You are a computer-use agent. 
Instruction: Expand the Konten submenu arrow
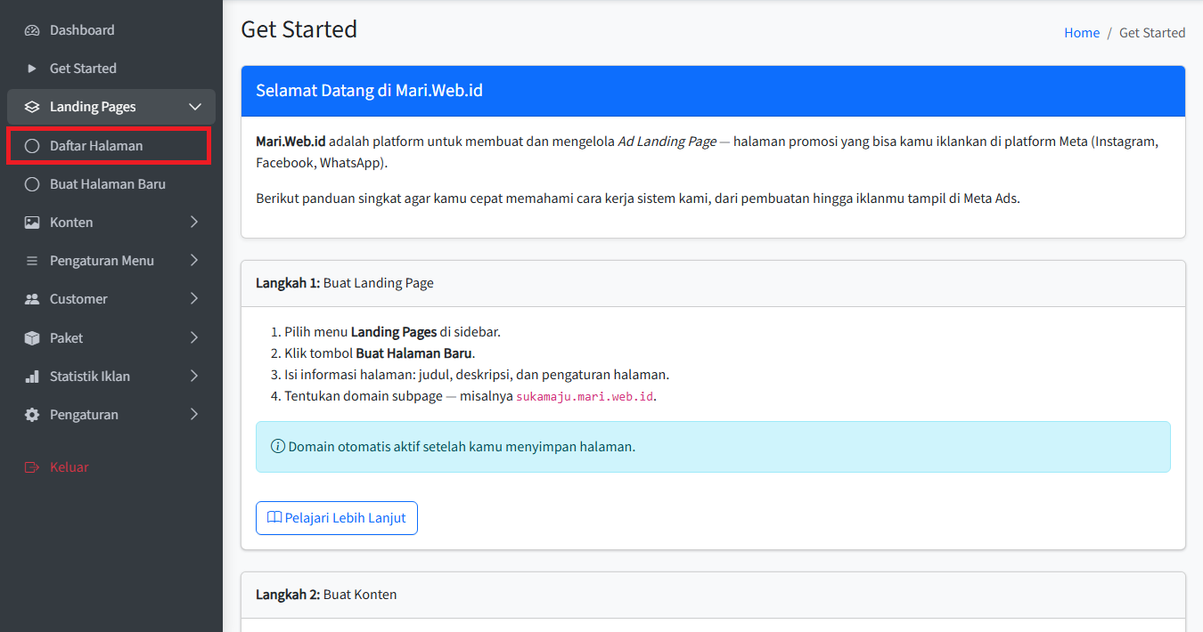tap(194, 223)
